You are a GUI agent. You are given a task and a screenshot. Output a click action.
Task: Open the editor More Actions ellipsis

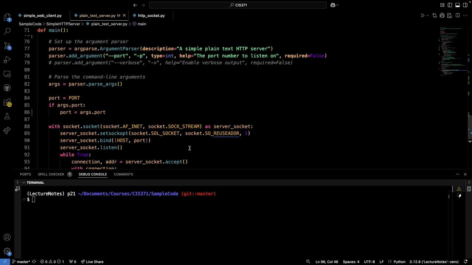point(465,15)
